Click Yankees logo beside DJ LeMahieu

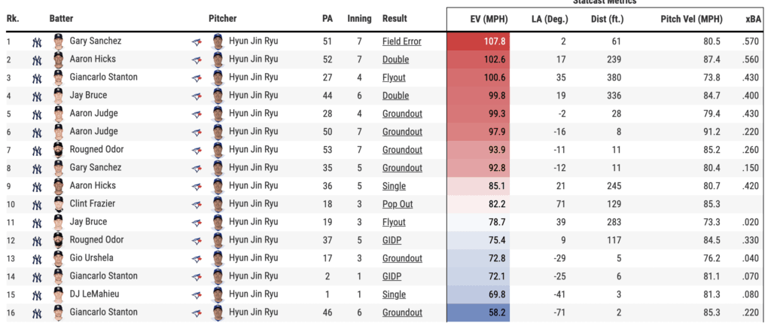[x=38, y=294]
